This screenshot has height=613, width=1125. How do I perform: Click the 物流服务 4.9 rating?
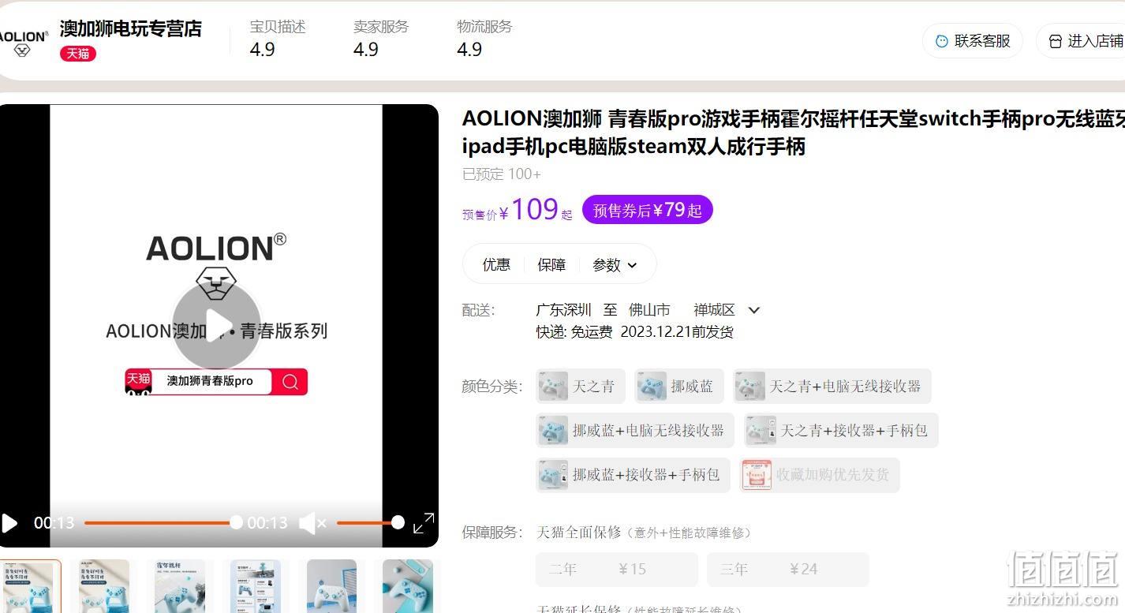pos(484,39)
